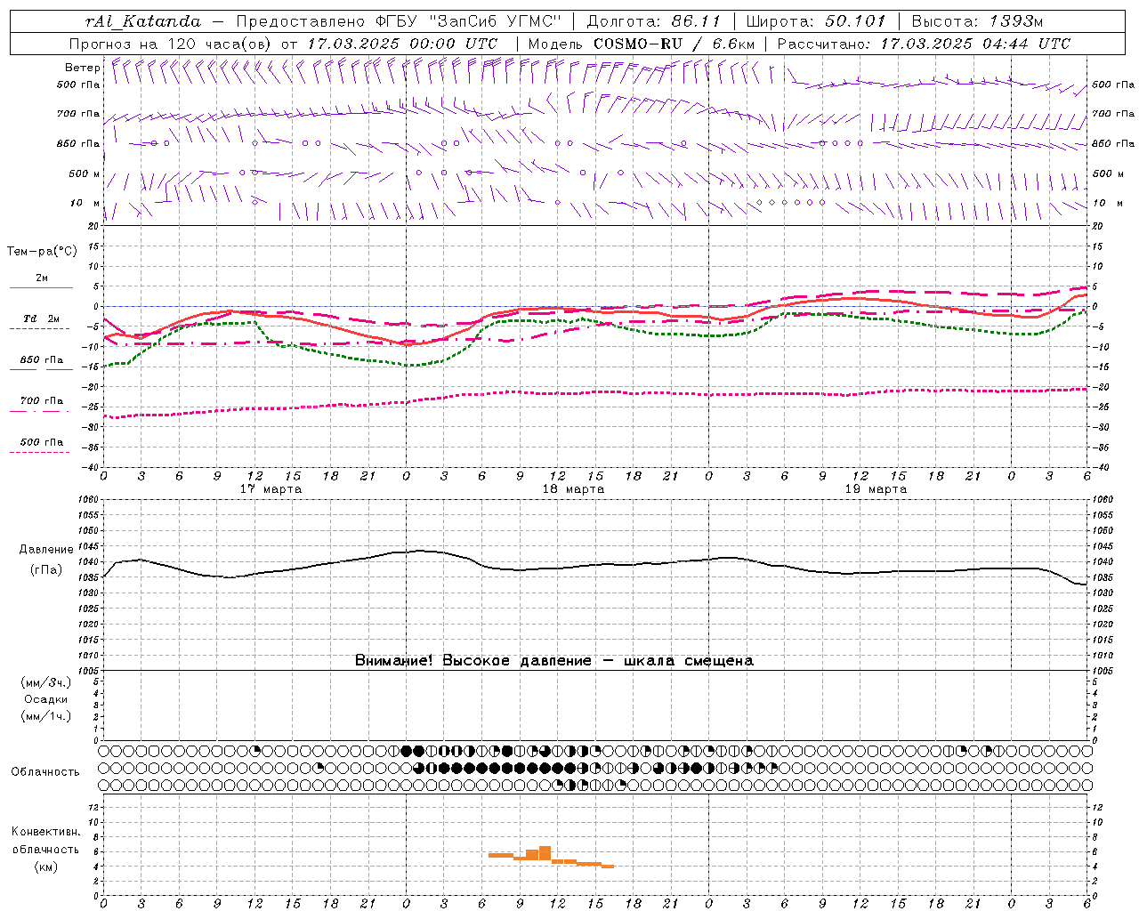Click the Давление pressure panel label
1139x911 pixels.
[45, 550]
